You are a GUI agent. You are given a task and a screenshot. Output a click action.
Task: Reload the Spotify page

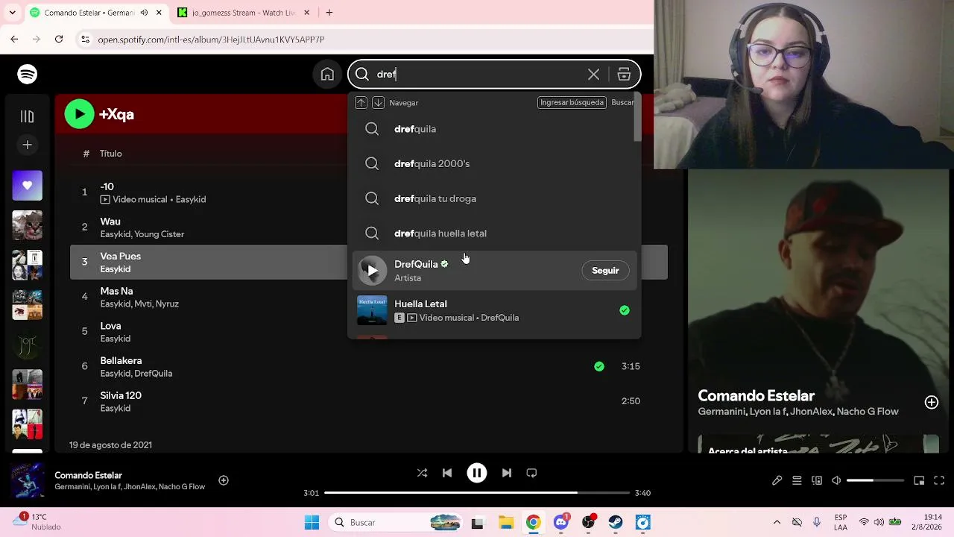tap(59, 39)
